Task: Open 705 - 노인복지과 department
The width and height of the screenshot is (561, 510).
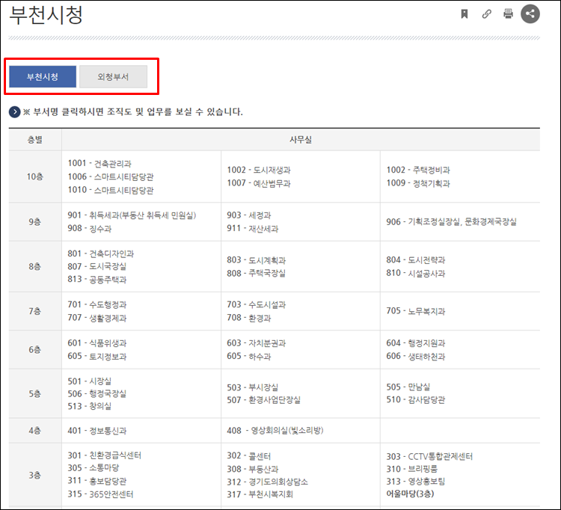Action: point(415,311)
